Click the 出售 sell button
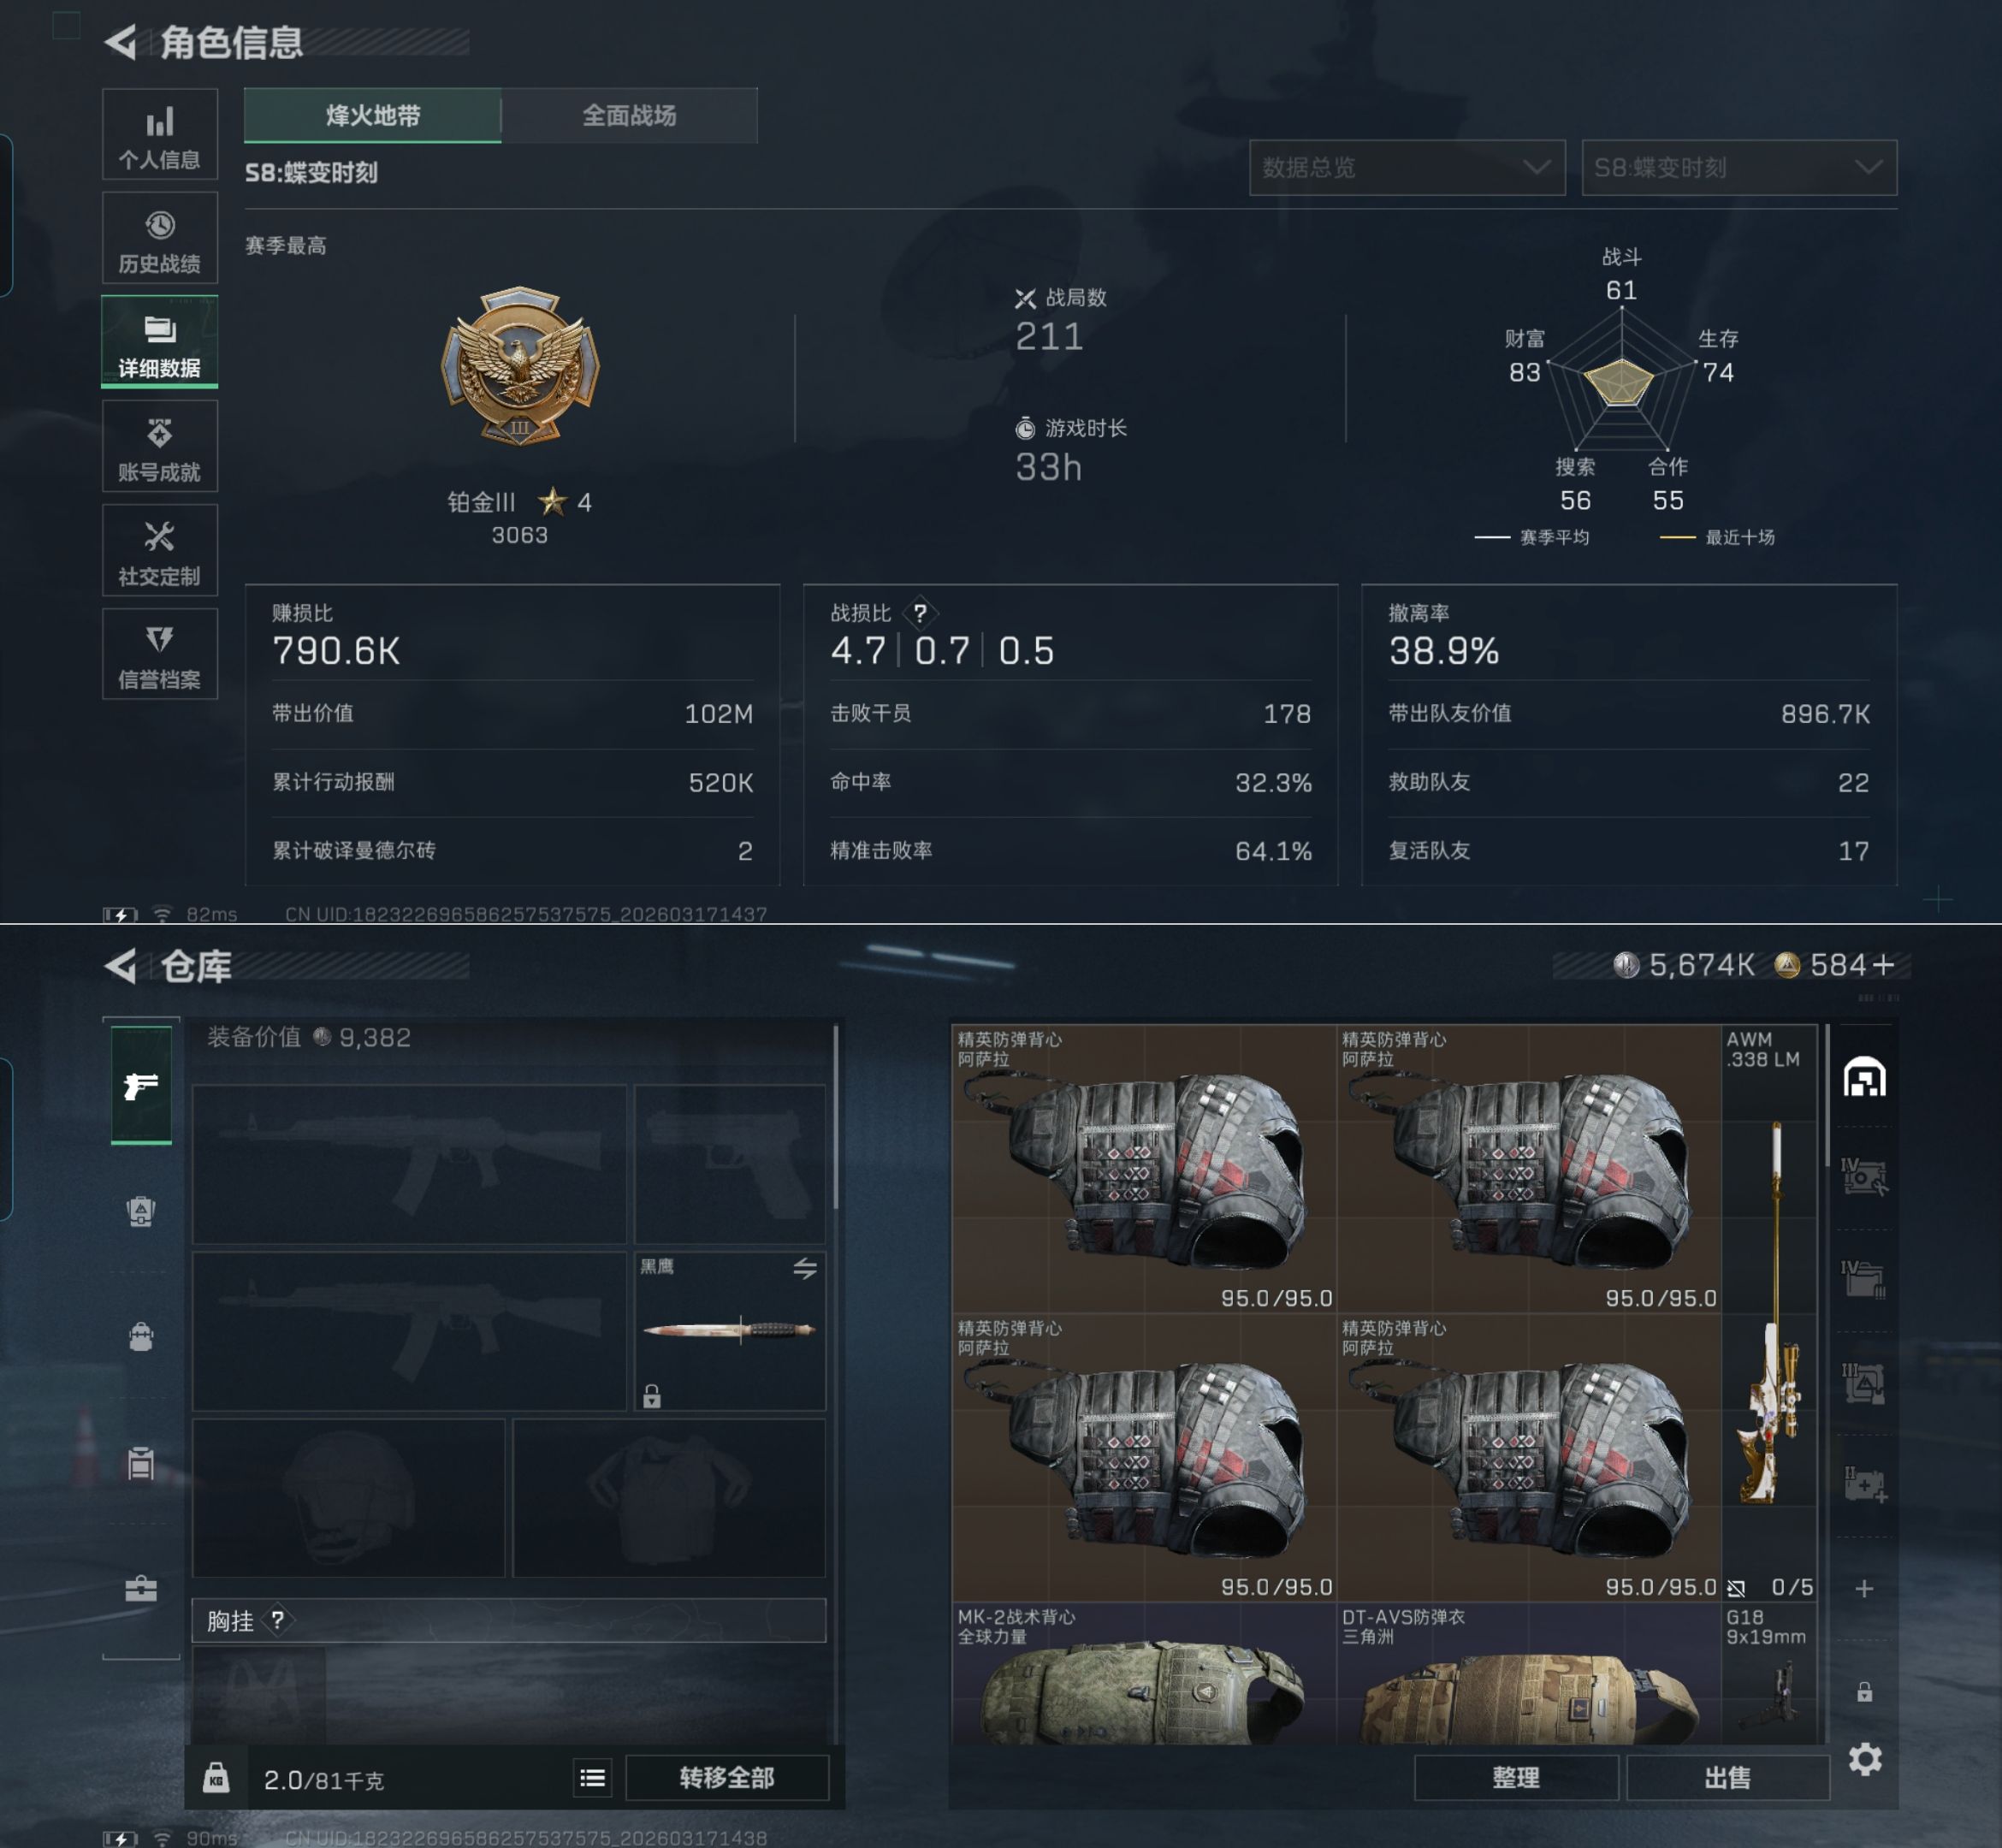This screenshot has height=1848, width=2002. tap(1727, 1777)
